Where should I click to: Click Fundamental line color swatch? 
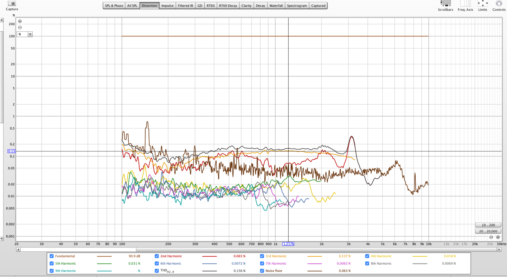104,256
